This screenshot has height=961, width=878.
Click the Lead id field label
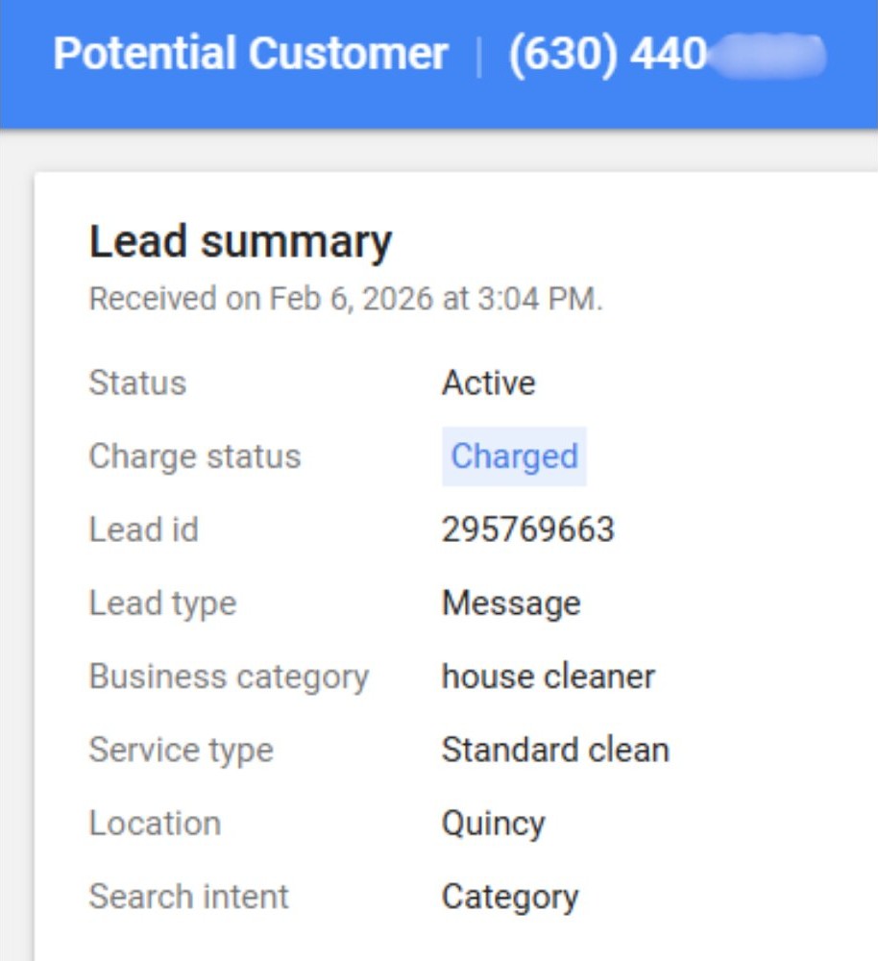(x=143, y=530)
